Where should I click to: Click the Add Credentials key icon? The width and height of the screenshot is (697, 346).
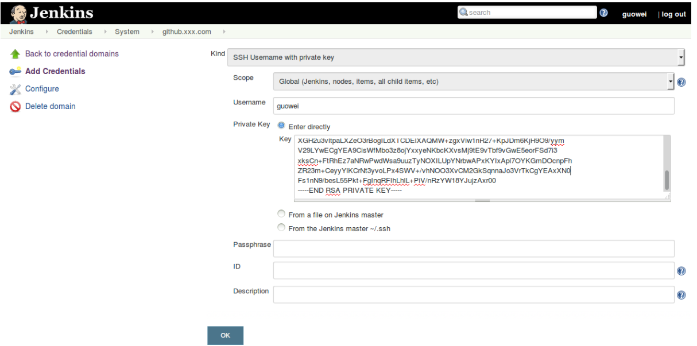point(16,72)
